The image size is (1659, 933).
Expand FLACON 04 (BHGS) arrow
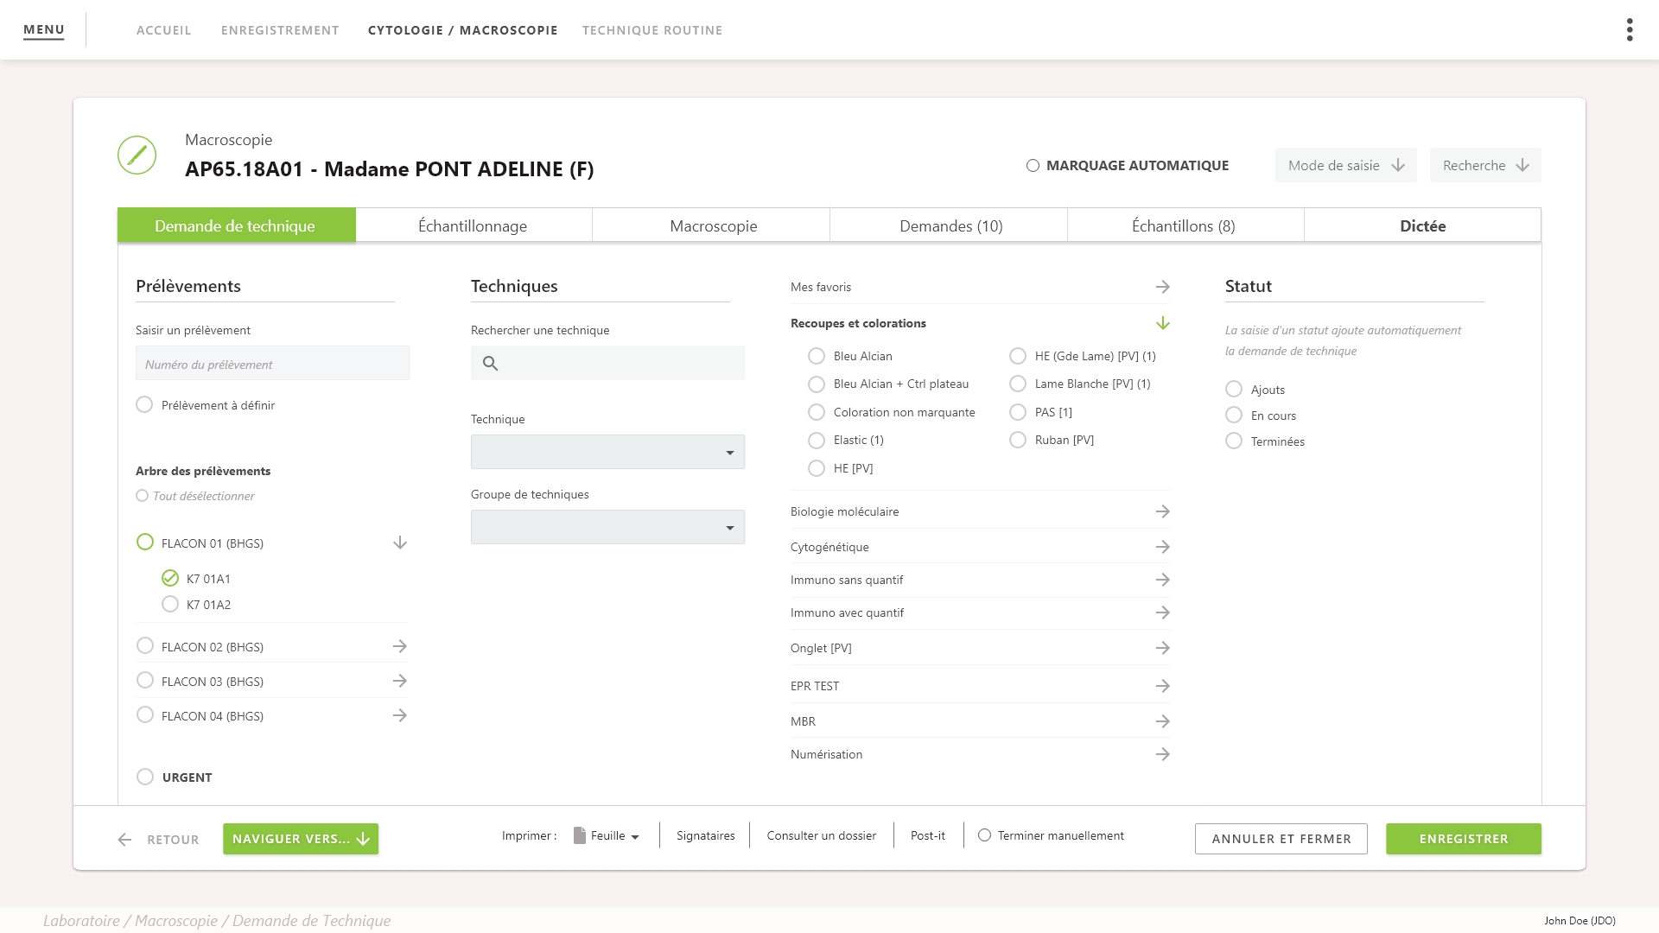pyautogui.click(x=400, y=715)
